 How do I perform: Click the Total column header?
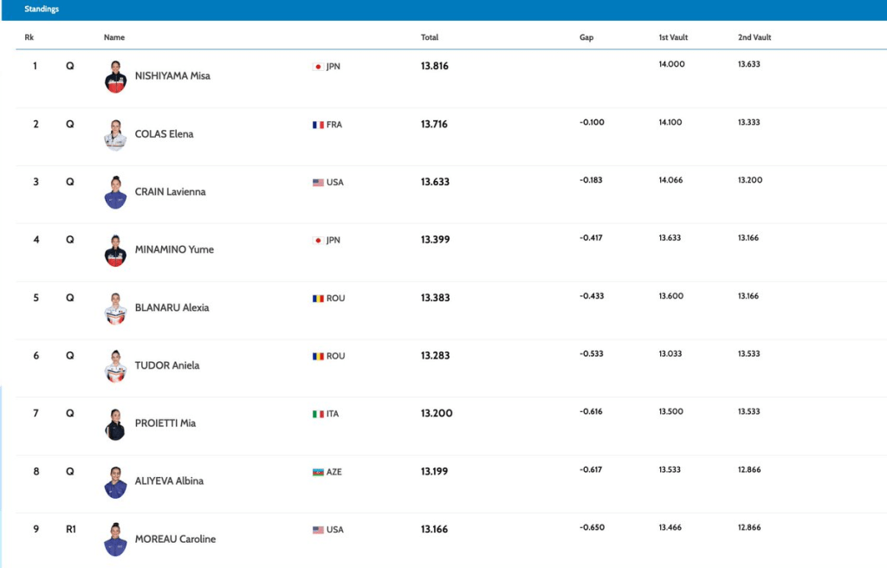coord(430,37)
